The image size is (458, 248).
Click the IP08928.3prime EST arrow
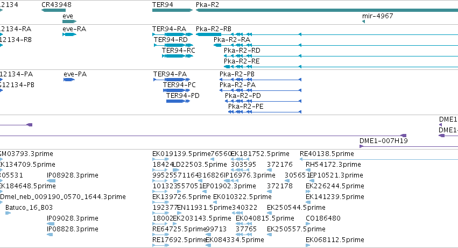51,181
